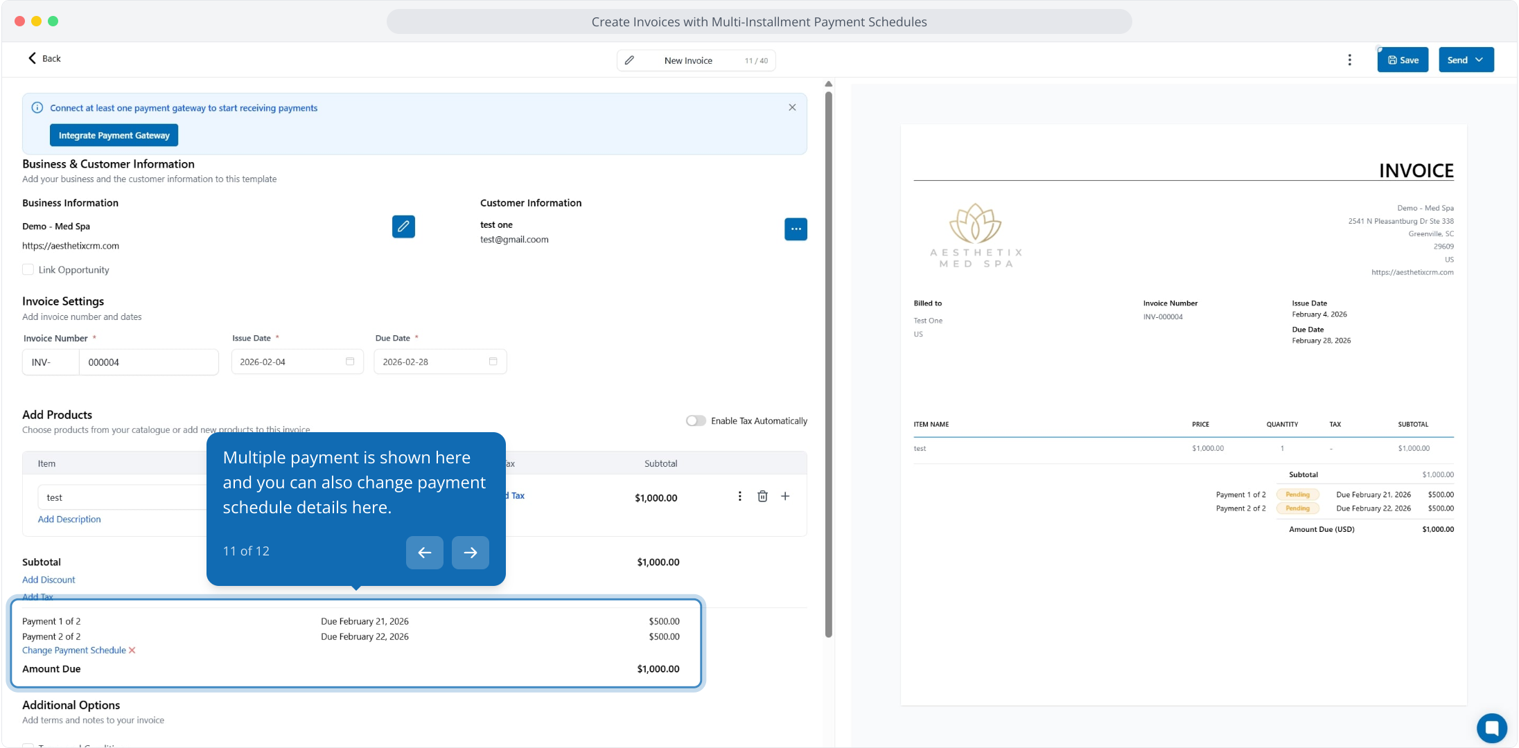Image resolution: width=1519 pixels, height=748 pixels.
Task: Click the edit business information pencil icon
Action: point(403,226)
